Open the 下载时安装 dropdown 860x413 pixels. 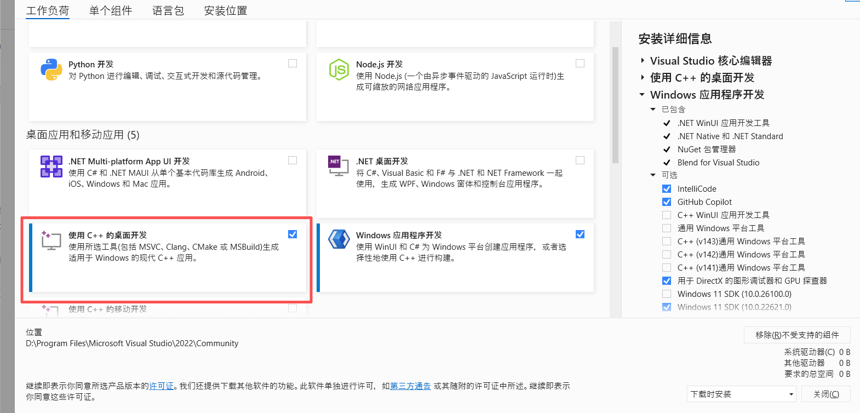742,394
